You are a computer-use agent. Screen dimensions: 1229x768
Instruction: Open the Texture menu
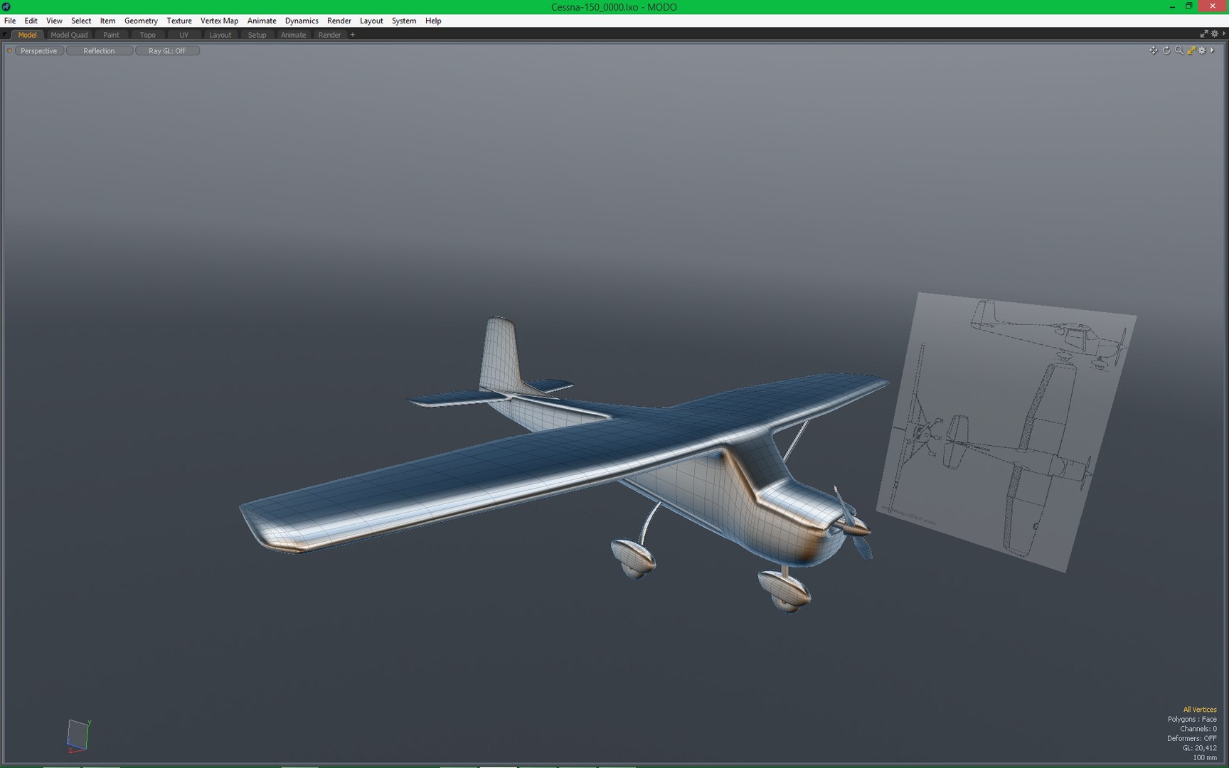point(179,21)
